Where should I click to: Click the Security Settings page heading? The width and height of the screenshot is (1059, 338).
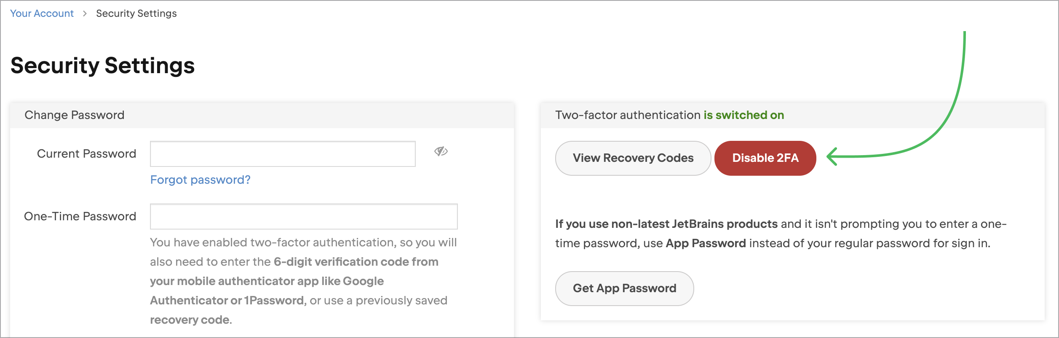[x=103, y=66]
